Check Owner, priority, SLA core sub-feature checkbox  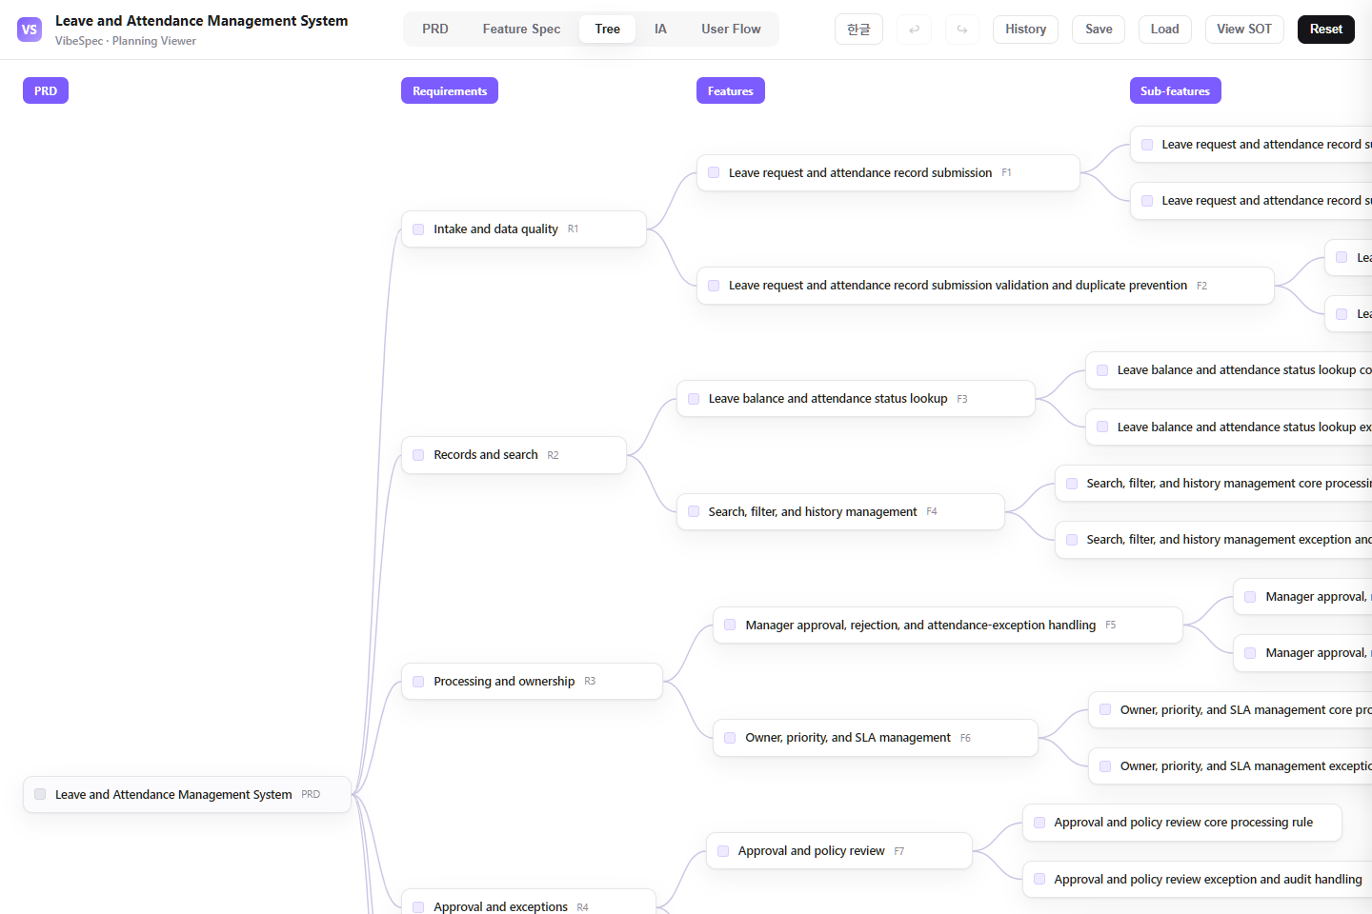pos(1105,709)
